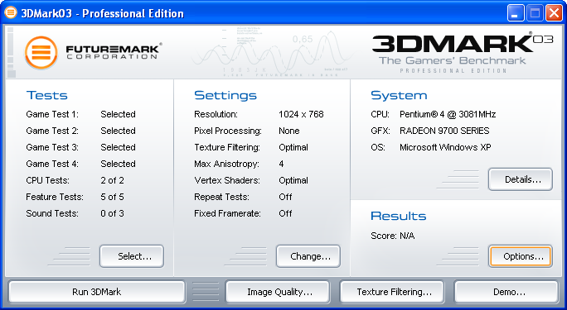The width and height of the screenshot is (567, 310).
Task: Minimize the 3DMark03 window
Action: coord(516,14)
